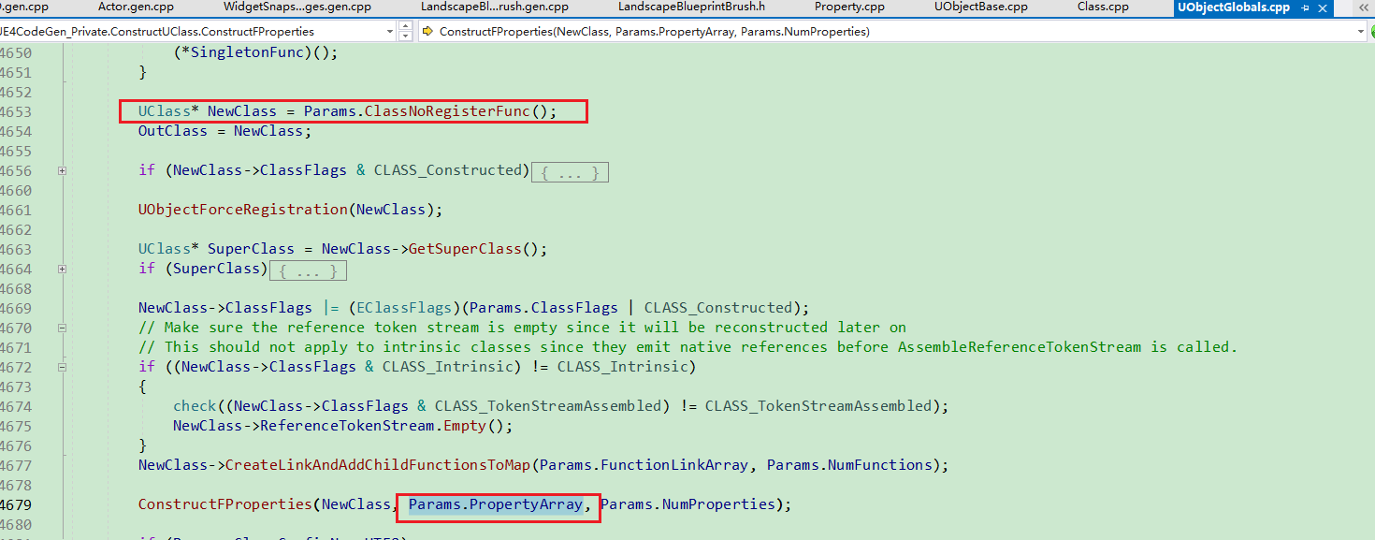Switch to the LandscapeBl...rush.gen.cpp tab
Viewport: 1375px width, 540px height.
click(494, 7)
